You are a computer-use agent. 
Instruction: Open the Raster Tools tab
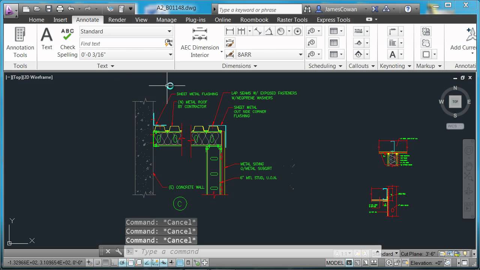(292, 20)
